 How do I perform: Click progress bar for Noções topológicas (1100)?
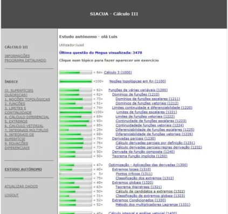(75, 81)
